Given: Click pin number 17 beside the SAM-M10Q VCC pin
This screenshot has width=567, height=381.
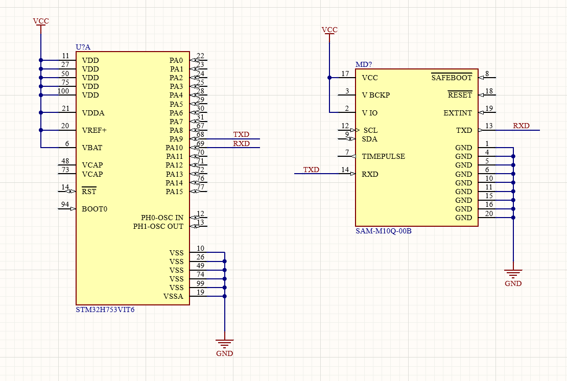Looking at the screenshot, I should (345, 74).
